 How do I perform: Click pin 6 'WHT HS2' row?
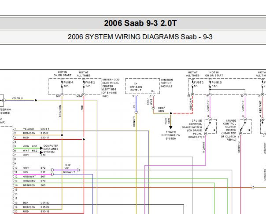click(x=26, y=151)
